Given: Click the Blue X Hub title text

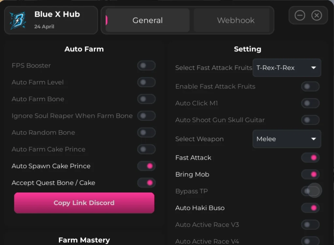Looking at the screenshot, I should 57,14.
